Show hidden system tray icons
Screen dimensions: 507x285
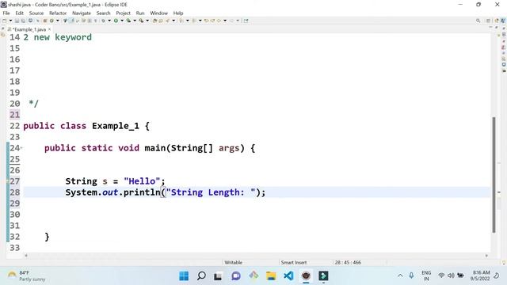click(400, 275)
